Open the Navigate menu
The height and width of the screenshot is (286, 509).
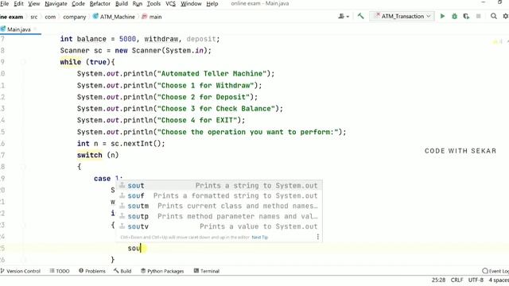tap(56, 3)
